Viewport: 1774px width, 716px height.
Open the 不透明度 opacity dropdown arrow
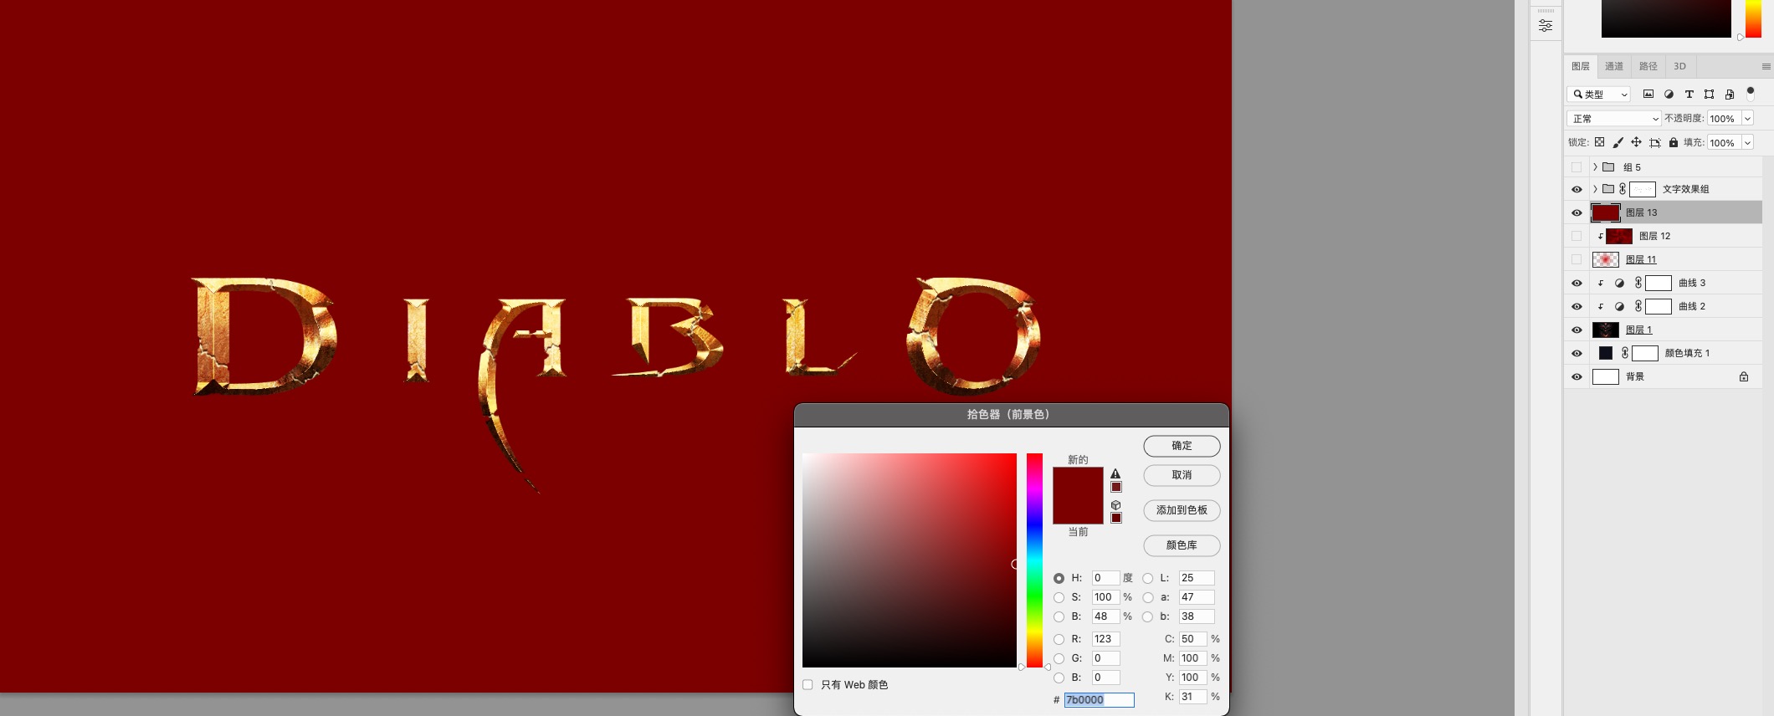pos(1747,119)
